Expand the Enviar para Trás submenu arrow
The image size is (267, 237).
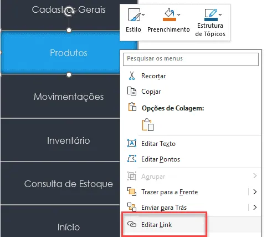(255, 208)
